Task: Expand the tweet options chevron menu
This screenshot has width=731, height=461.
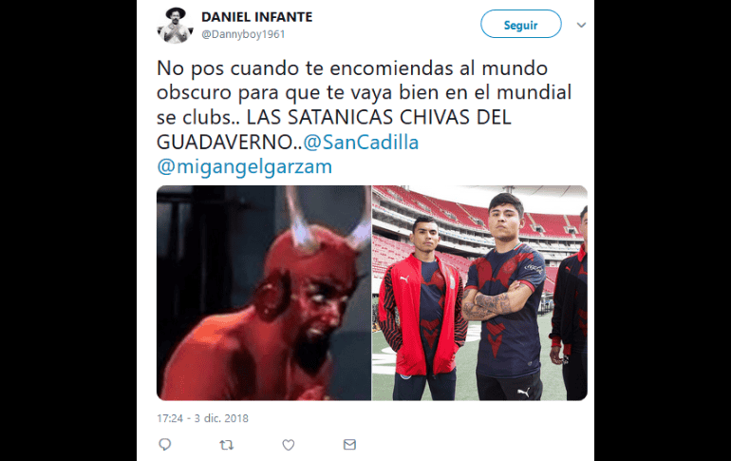Action: 581,25
